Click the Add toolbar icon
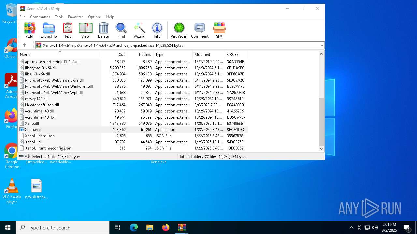The image size is (417, 234). [30, 30]
